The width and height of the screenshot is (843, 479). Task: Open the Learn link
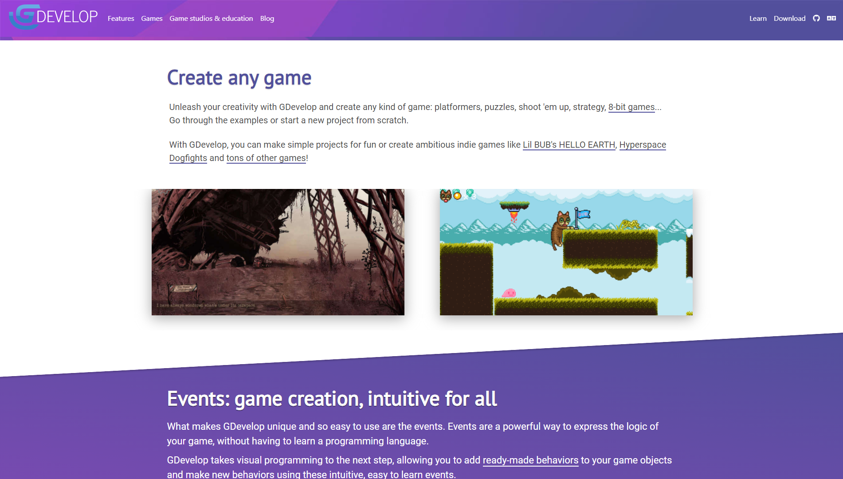pyautogui.click(x=758, y=18)
